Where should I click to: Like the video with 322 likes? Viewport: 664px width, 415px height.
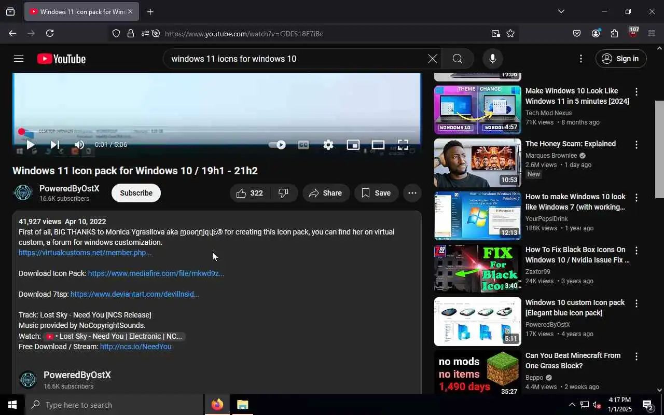(x=250, y=193)
